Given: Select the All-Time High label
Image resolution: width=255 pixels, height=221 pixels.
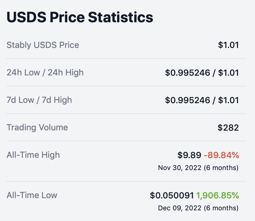Looking at the screenshot, I should pos(33,155).
